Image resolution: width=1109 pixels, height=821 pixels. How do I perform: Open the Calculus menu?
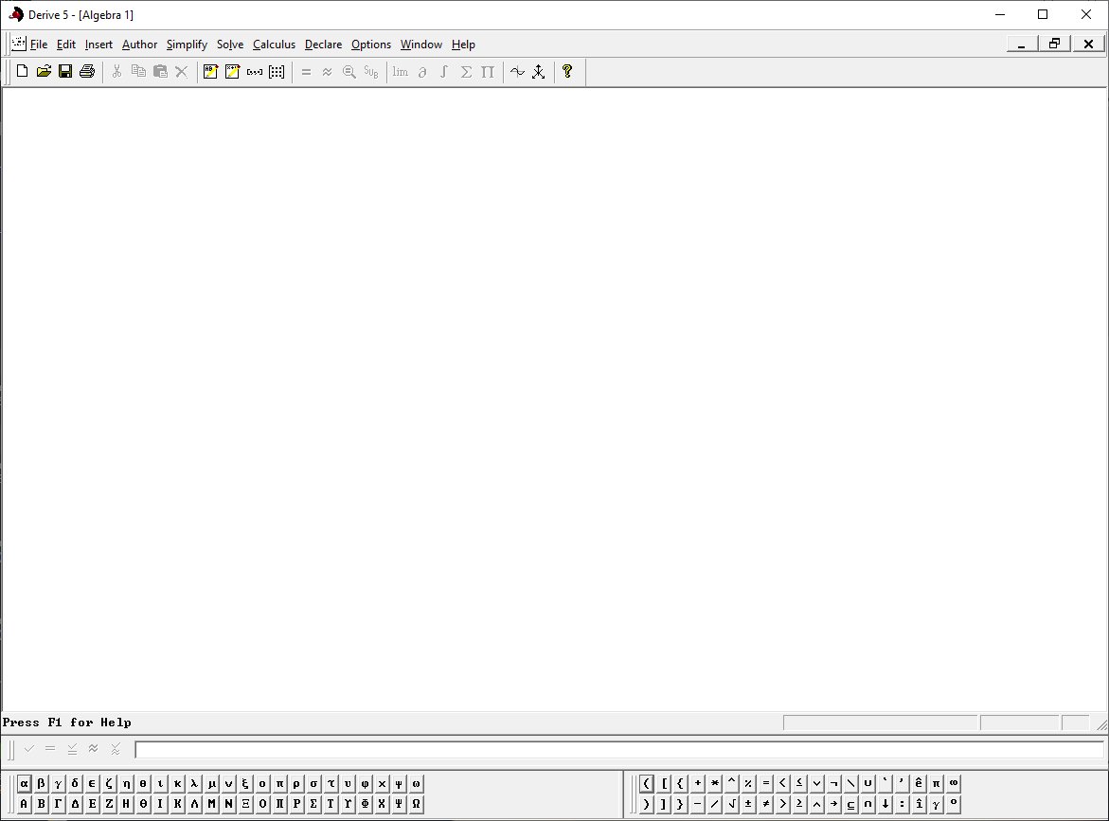click(274, 45)
